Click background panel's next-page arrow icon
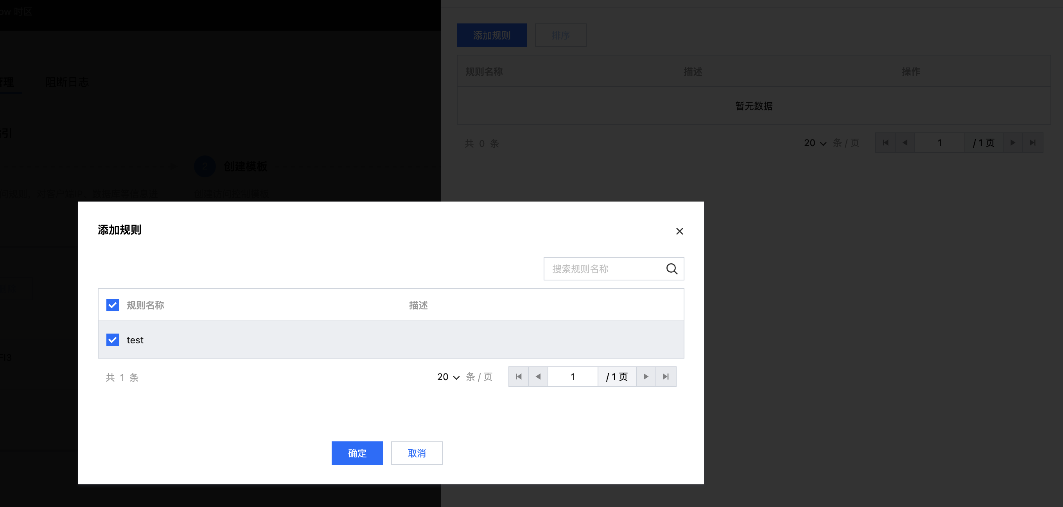This screenshot has width=1063, height=507. pyautogui.click(x=1012, y=143)
